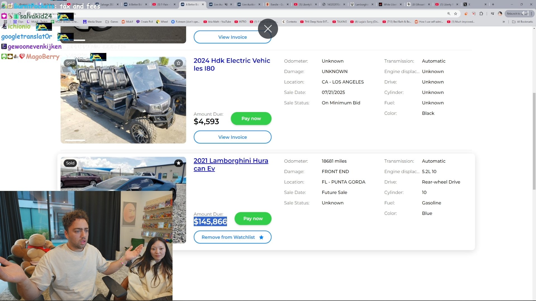This screenshot has height=301, width=536.
Task: Open the Media Share bookmark
Action: coord(92,22)
